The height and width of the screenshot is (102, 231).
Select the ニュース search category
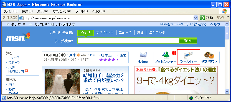pos(125,33)
